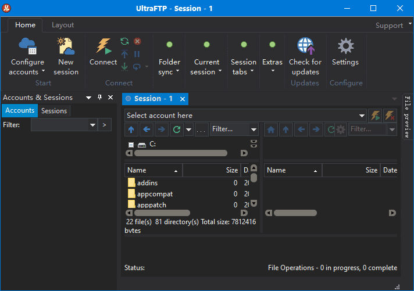The image size is (414, 291).
Task: Refresh the remote pane listing
Action: (x=330, y=130)
